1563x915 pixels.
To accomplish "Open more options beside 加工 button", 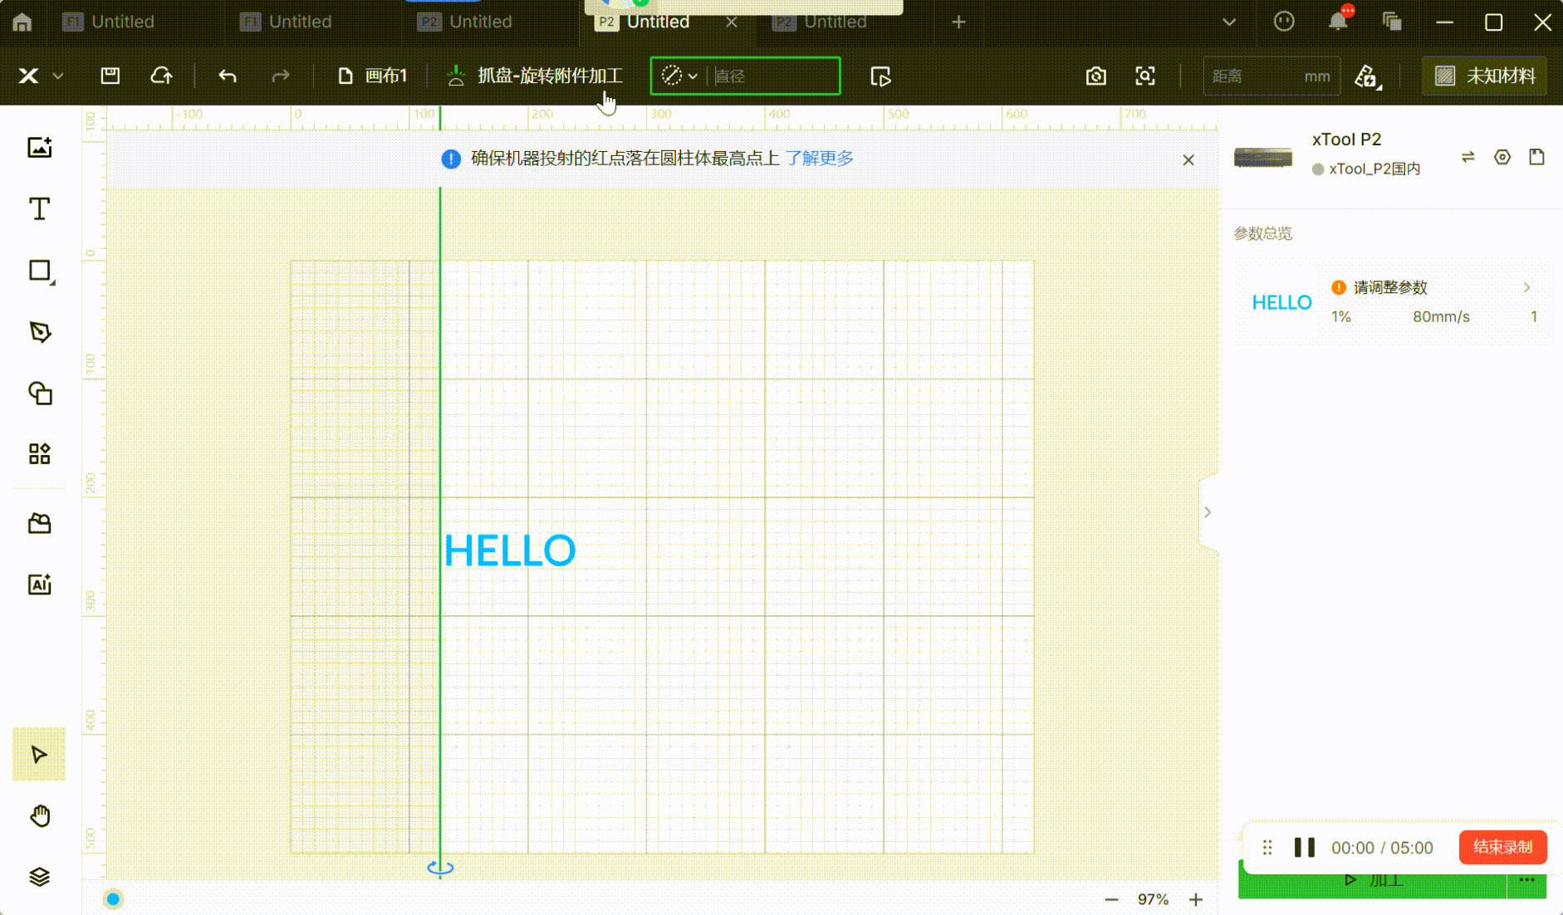I will (x=1527, y=881).
